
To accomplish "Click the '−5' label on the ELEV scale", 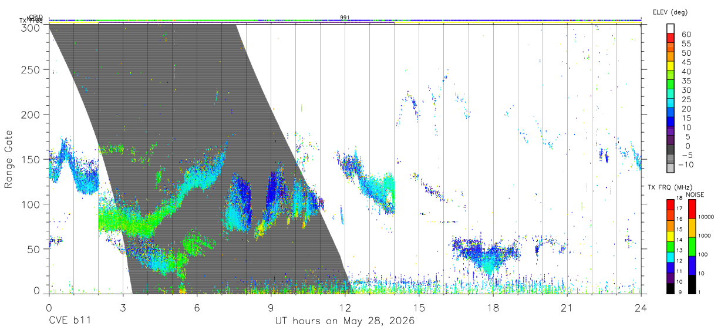I will [686, 155].
